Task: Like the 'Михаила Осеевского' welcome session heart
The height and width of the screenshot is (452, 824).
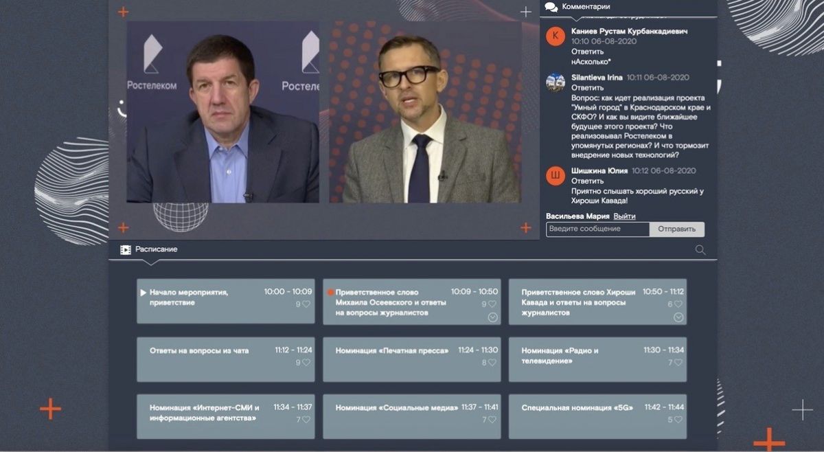Action: (492, 304)
